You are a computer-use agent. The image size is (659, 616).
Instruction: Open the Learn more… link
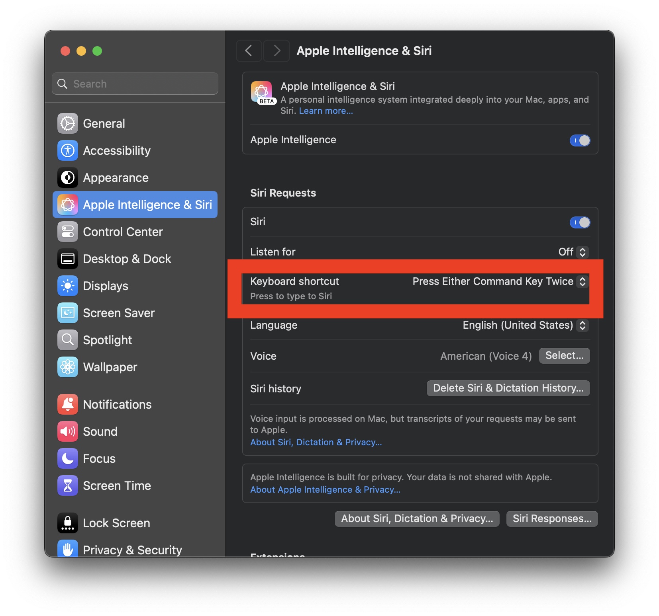pyautogui.click(x=326, y=111)
